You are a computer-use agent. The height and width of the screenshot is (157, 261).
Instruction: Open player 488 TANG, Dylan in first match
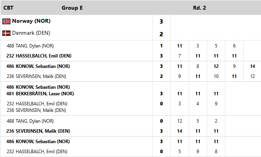(x=30, y=46)
